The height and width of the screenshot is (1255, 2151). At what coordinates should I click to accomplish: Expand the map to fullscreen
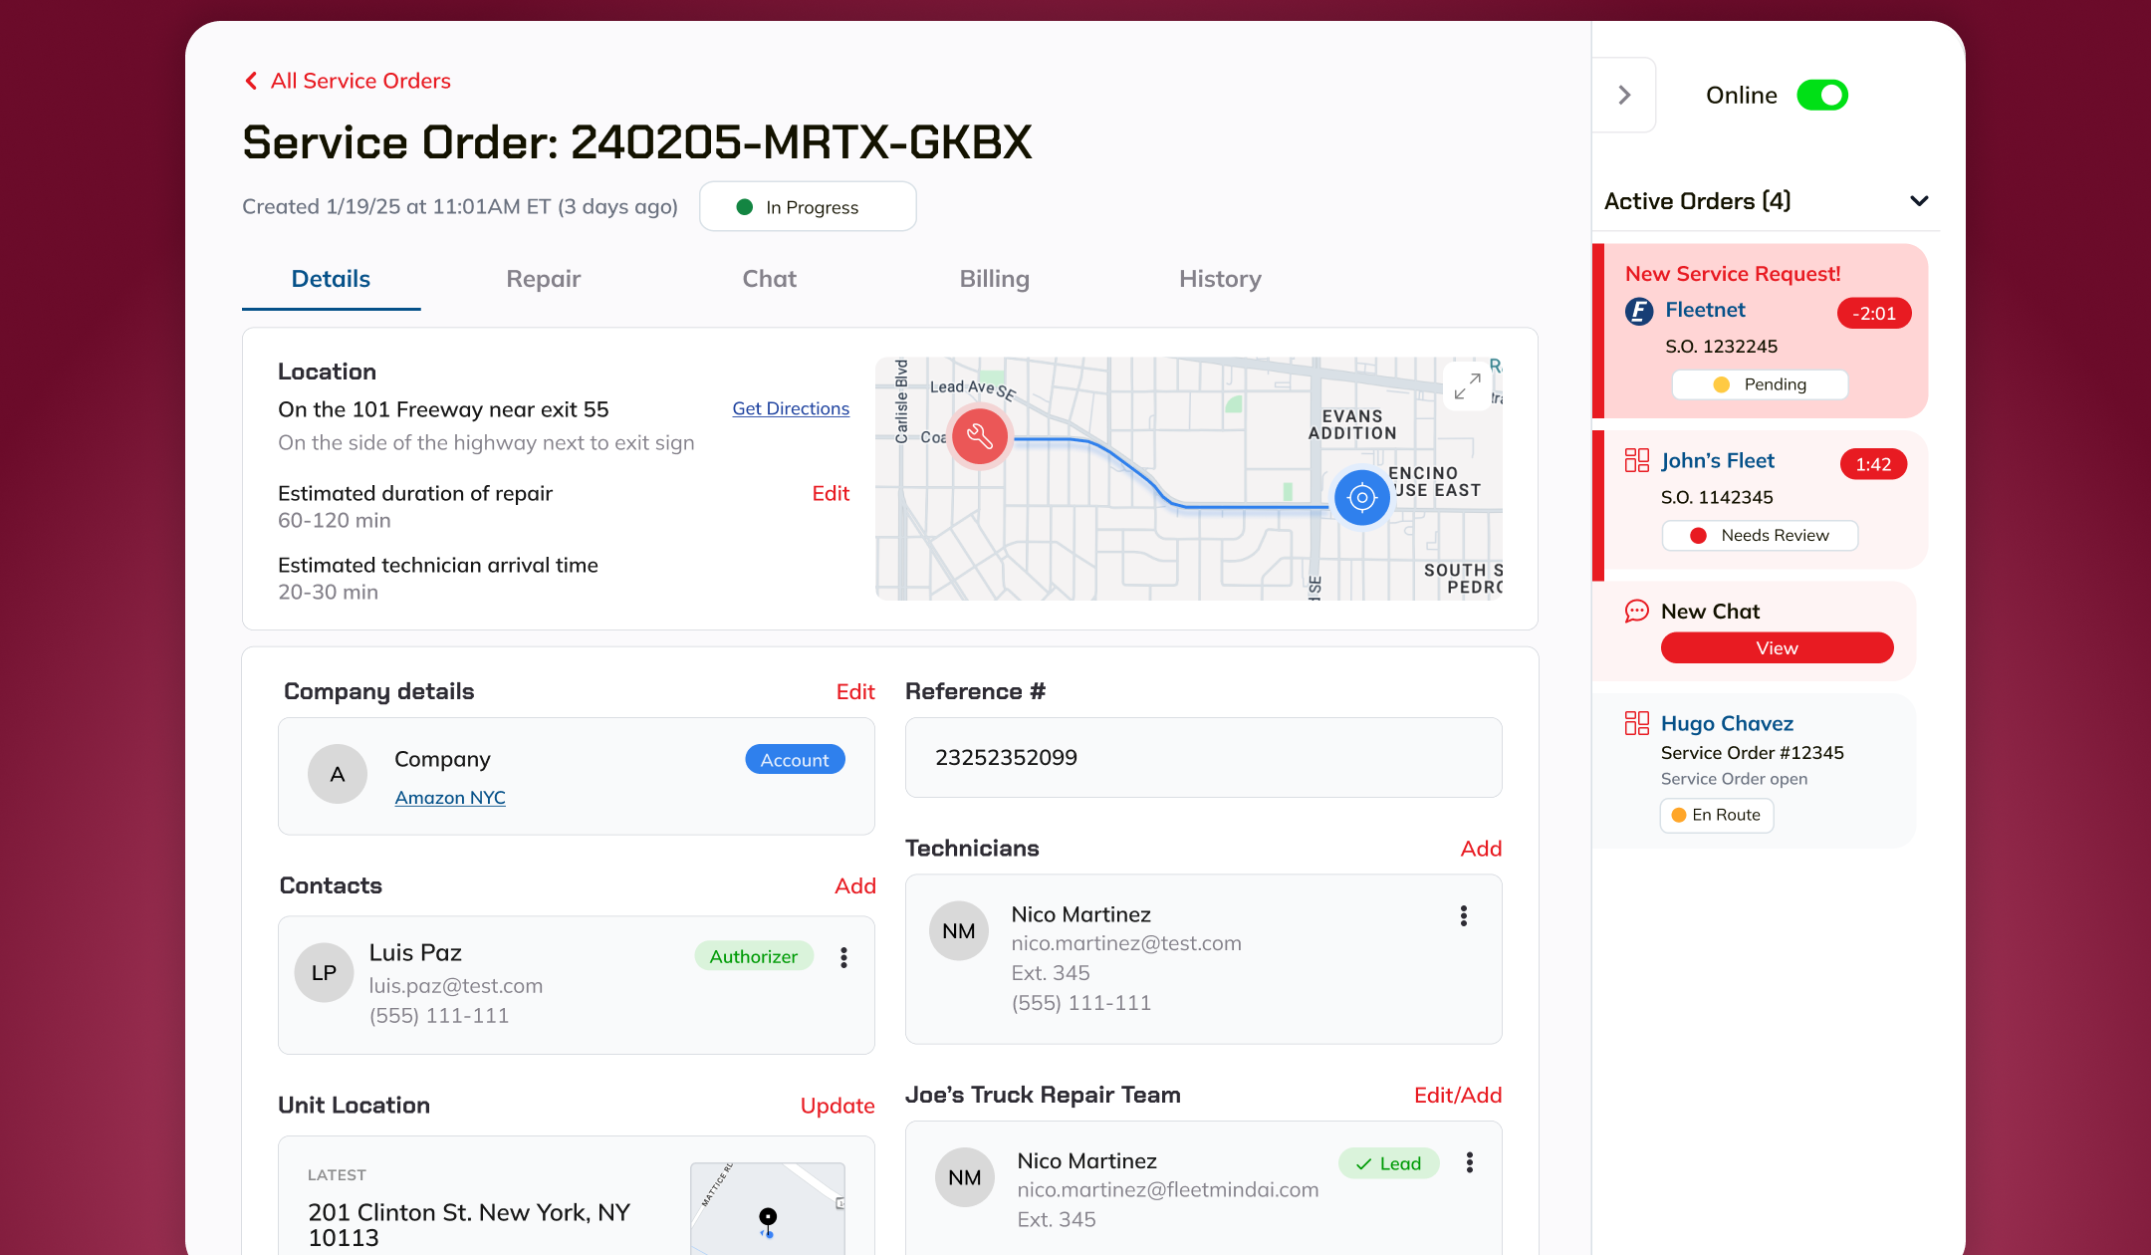(x=1467, y=386)
